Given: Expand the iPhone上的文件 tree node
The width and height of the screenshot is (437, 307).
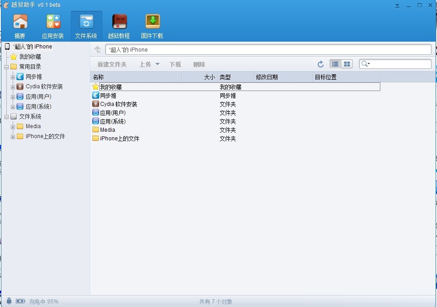Looking at the screenshot, I should pyautogui.click(x=13, y=137).
